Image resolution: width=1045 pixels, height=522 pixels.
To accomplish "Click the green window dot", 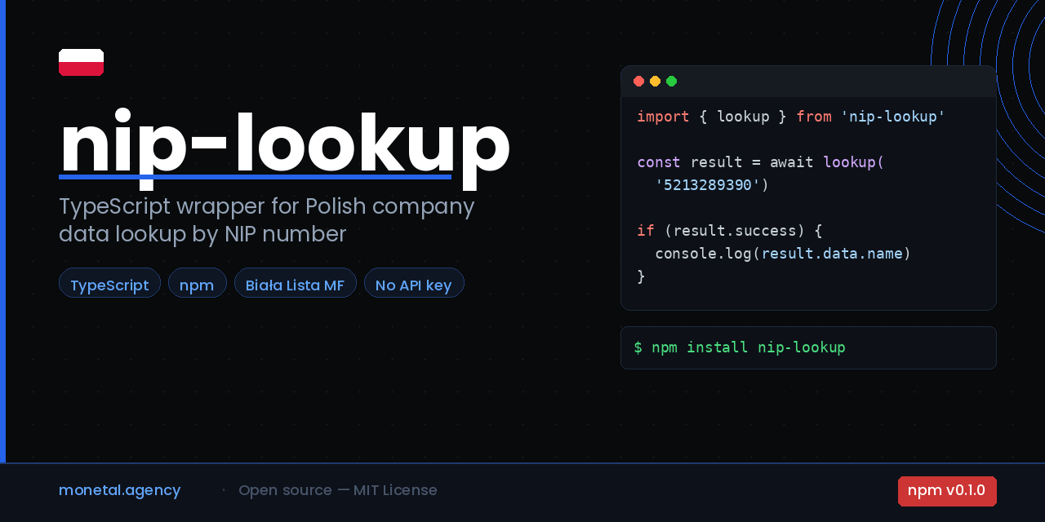I will tap(671, 81).
